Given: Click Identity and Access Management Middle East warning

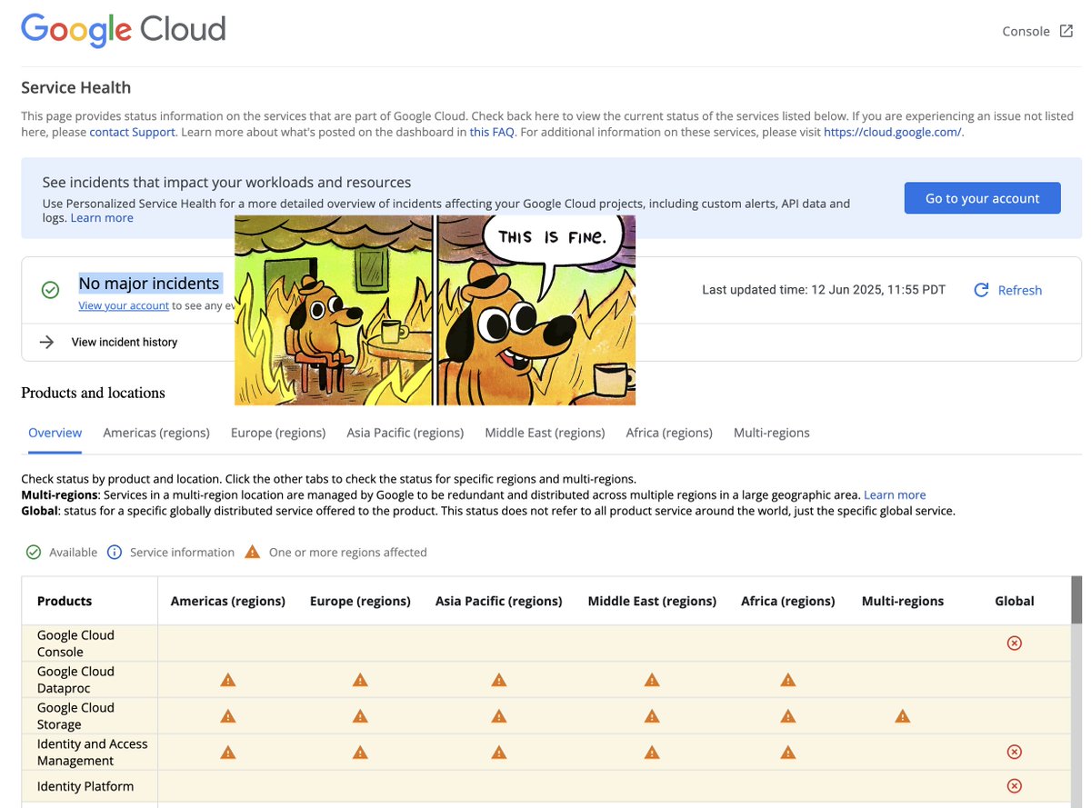Looking at the screenshot, I should click(x=652, y=752).
